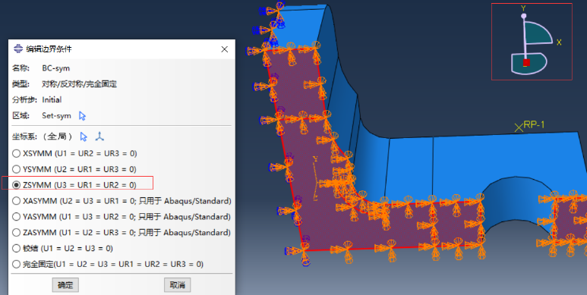The width and height of the screenshot is (587, 295).
Task: Close the 编辑边界条件 dialog
Action: (x=225, y=49)
